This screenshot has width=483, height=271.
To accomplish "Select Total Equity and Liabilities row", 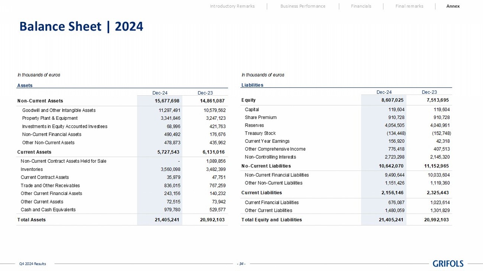I will point(272,219).
